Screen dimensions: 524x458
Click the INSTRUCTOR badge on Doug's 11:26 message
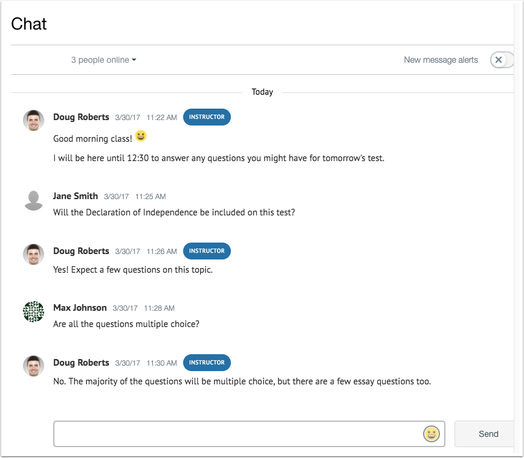[x=207, y=251]
